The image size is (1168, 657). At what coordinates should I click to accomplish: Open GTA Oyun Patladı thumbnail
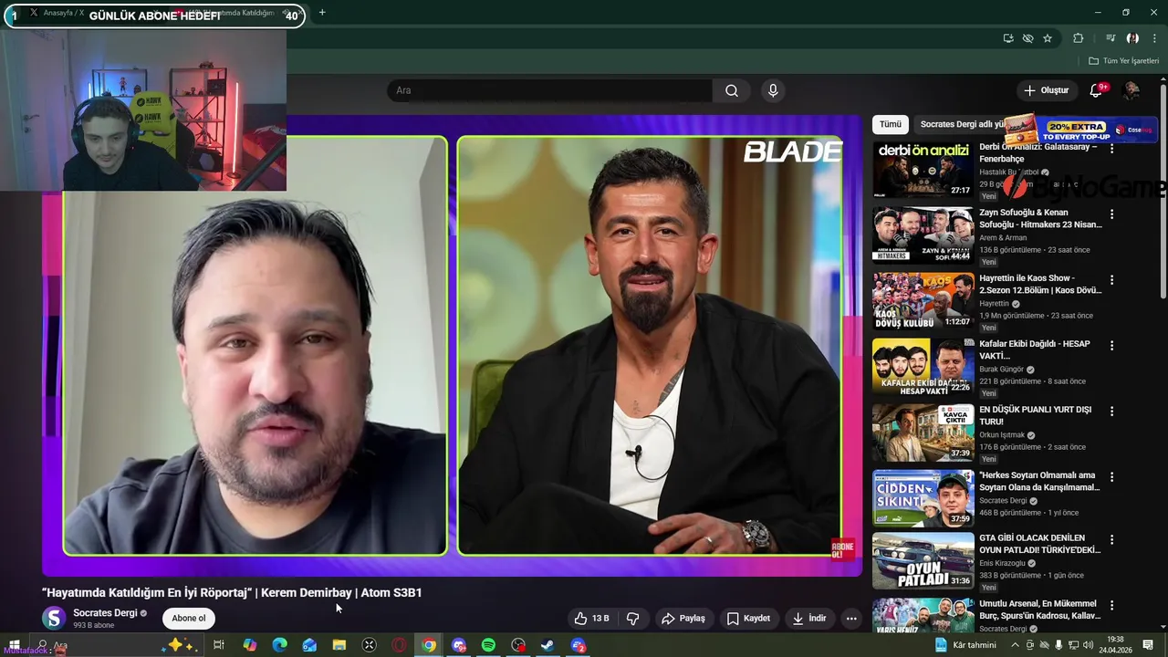tap(923, 561)
